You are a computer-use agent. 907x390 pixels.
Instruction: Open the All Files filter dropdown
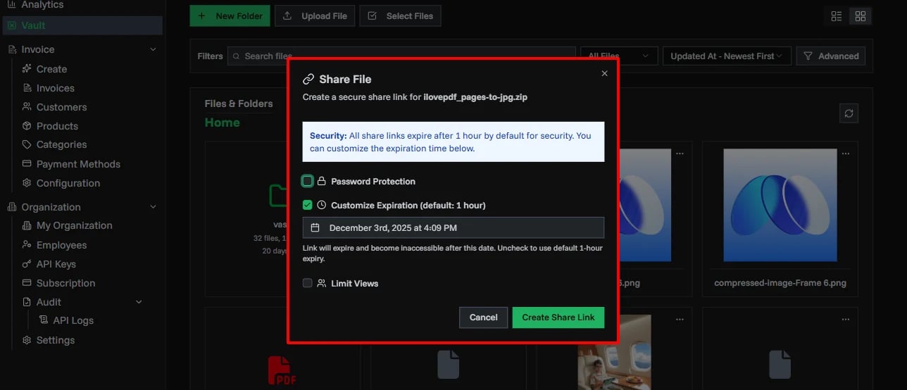618,56
